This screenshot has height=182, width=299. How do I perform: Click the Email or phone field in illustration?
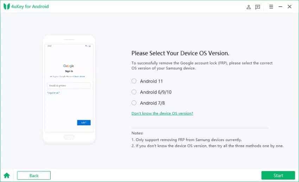pos(69,86)
